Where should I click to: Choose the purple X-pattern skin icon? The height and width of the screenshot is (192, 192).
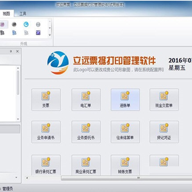point(38,33)
